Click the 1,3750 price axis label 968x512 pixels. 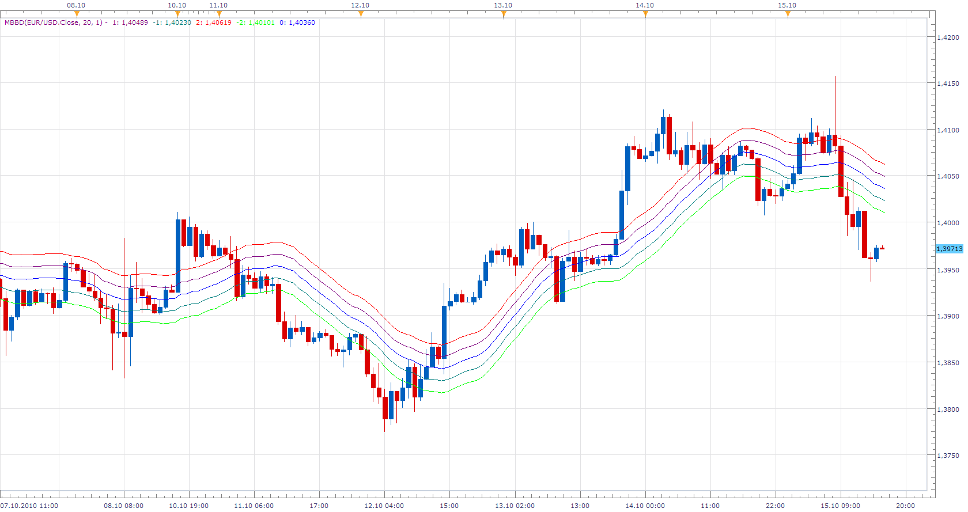pyautogui.click(x=948, y=456)
